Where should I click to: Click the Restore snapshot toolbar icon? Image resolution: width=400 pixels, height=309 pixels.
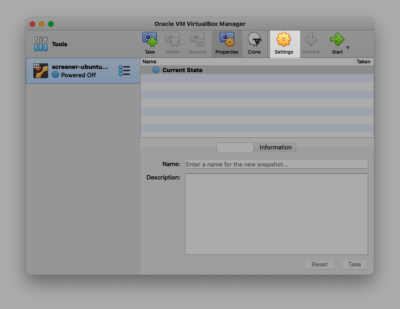pos(197,43)
